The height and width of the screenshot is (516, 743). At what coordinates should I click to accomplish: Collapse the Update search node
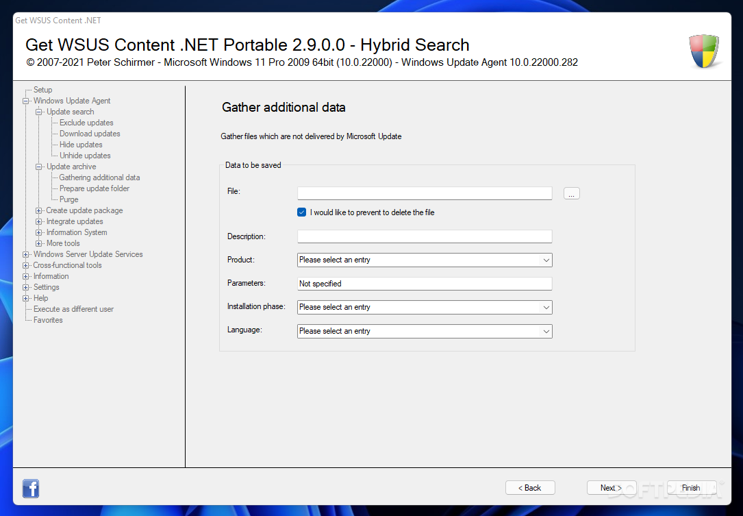pos(39,112)
